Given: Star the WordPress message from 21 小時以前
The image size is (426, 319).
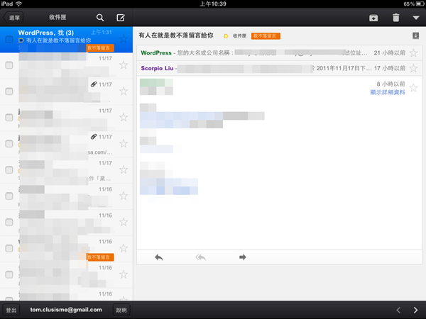Looking at the screenshot, I should point(414,53).
